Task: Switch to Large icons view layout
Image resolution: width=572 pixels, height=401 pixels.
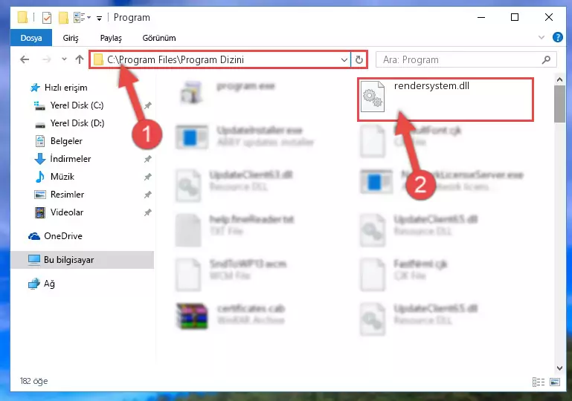Action: 555,382
